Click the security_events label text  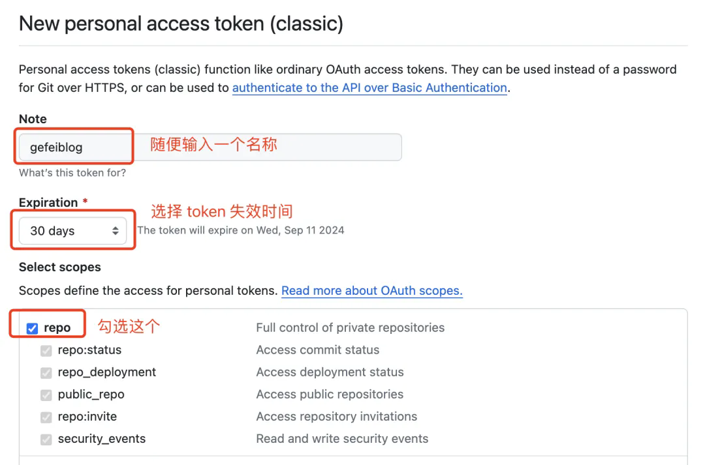pyautogui.click(x=102, y=439)
